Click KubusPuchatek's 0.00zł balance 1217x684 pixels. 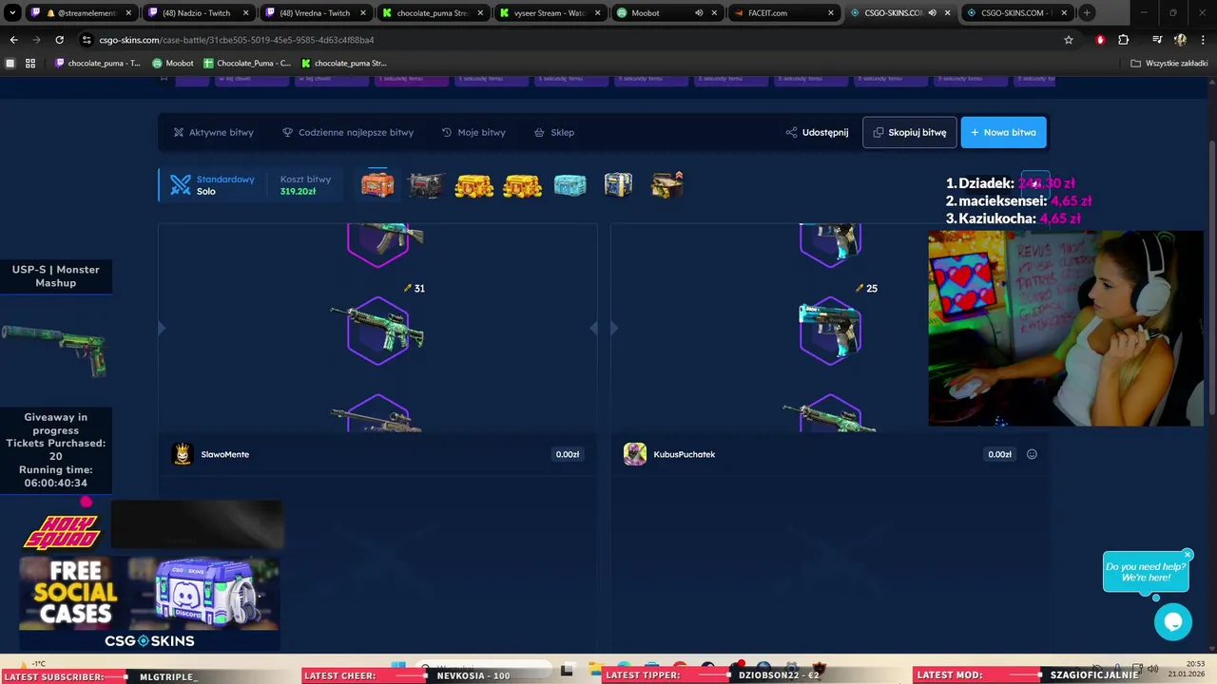tap(999, 454)
